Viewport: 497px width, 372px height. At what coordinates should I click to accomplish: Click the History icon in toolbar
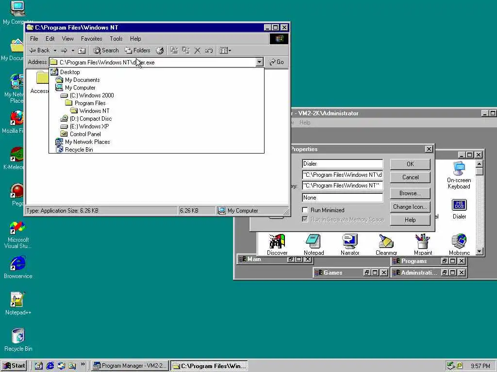point(160,50)
